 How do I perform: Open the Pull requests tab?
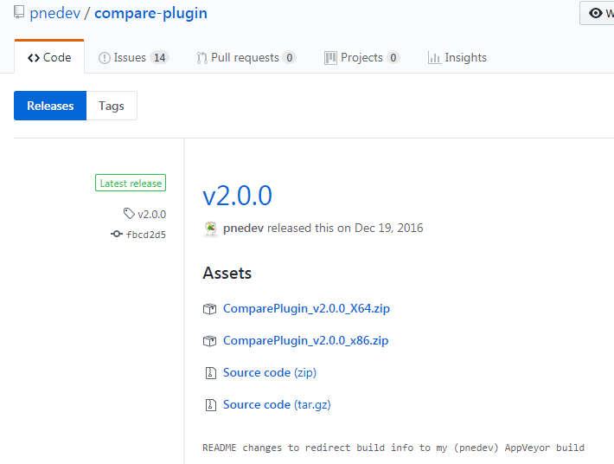tap(246, 58)
